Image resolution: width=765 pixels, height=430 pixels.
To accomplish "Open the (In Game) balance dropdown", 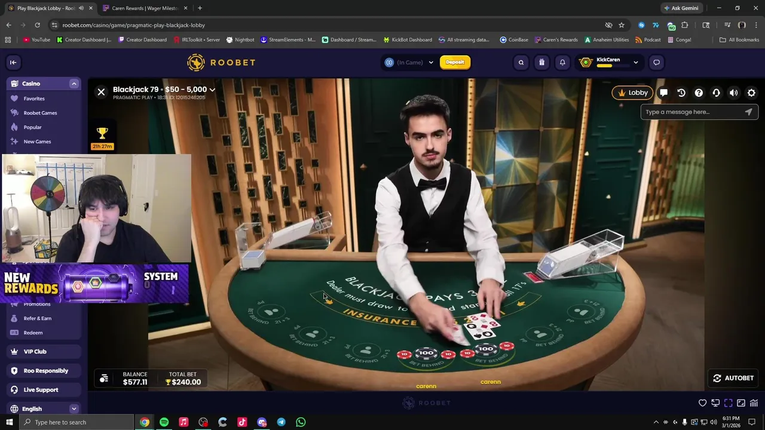I will 409,62.
